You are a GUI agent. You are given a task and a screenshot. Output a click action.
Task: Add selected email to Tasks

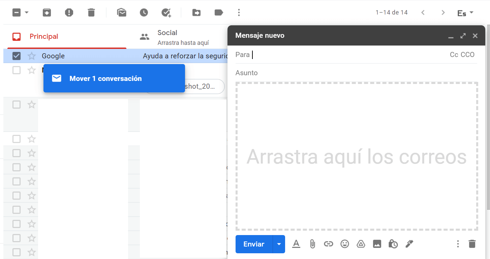click(166, 13)
